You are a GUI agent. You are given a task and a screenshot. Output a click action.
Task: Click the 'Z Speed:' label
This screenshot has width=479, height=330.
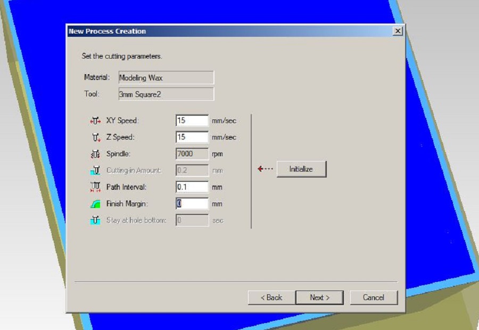click(120, 137)
